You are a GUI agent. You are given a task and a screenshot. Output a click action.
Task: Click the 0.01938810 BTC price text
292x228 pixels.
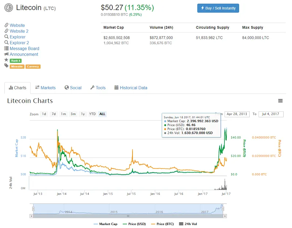114,15
